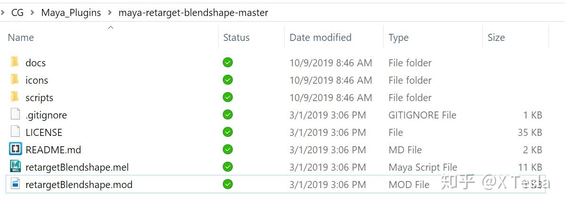Expand the chevron after Maya_Plugins in breadcrumb
Image resolution: width=565 pixels, height=205 pixels.
110,13
